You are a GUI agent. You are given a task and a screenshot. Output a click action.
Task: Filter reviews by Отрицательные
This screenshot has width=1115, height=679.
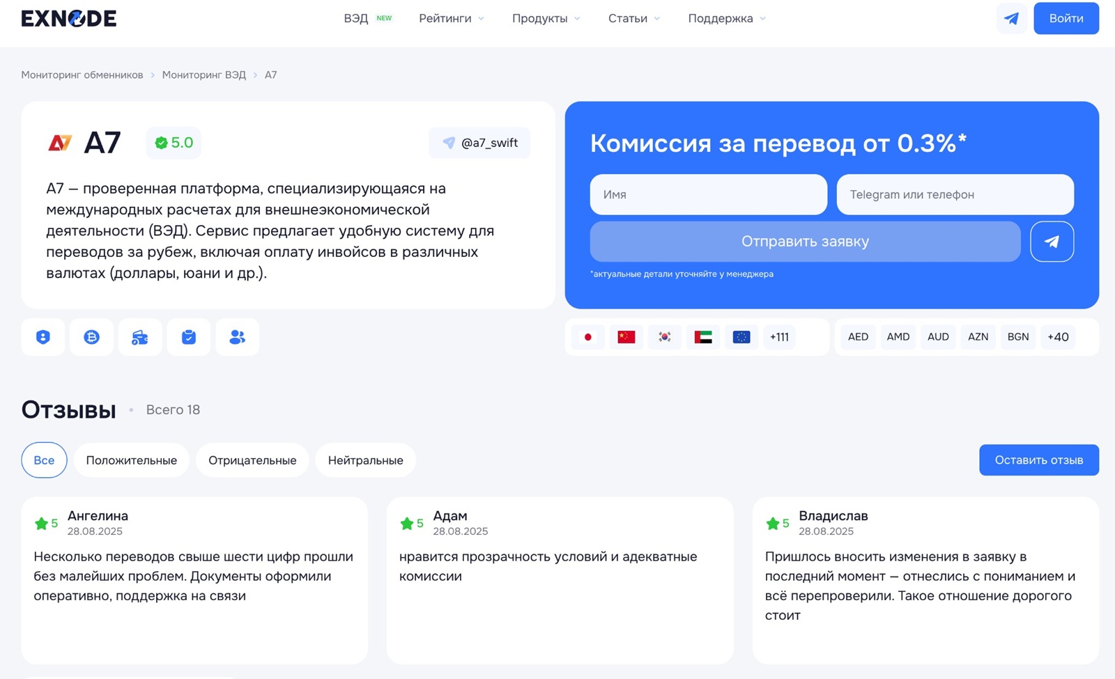pyautogui.click(x=252, y=460)
